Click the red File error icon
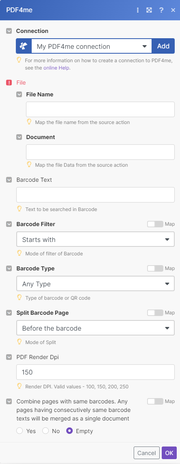180x464 pixels. (x=9, y=83)
